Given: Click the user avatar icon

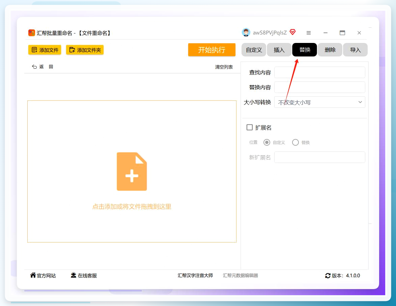Looking at the screenshot, I should [246, 32].
